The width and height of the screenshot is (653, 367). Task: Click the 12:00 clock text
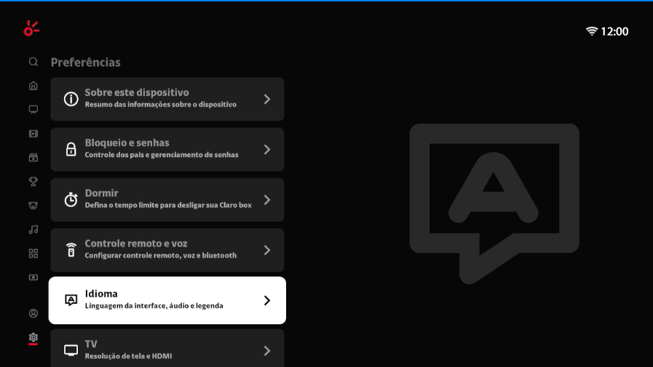coord(614,31)
